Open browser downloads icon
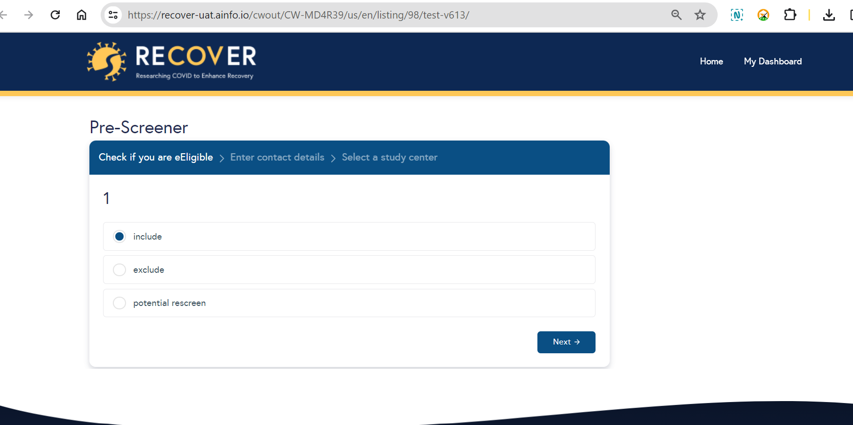This screenshot has width=853, height=425. (x=829, y=15)
